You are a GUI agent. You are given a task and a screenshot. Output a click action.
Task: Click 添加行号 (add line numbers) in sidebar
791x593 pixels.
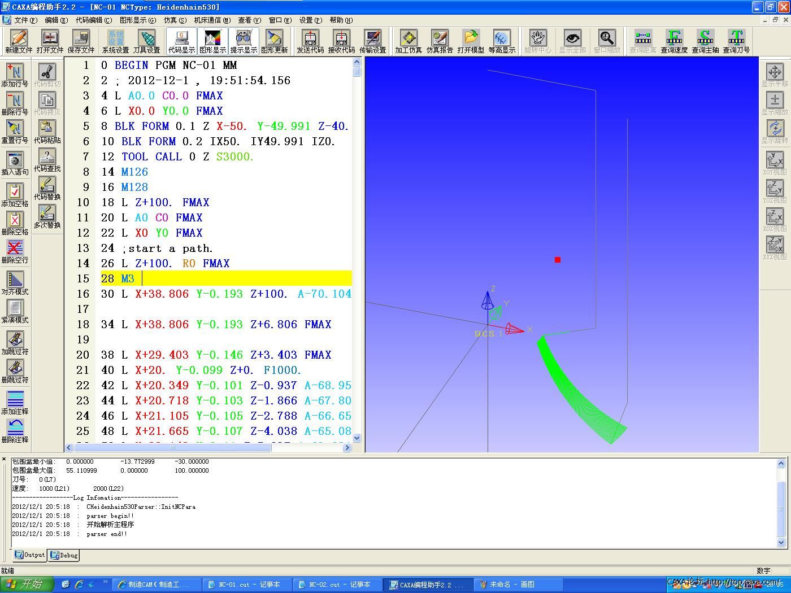pyautogui.click(x=15, y=75)
